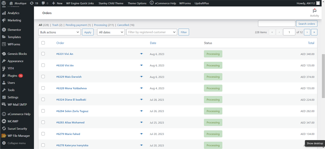Click the search orders text field

(x=277, y=23)
